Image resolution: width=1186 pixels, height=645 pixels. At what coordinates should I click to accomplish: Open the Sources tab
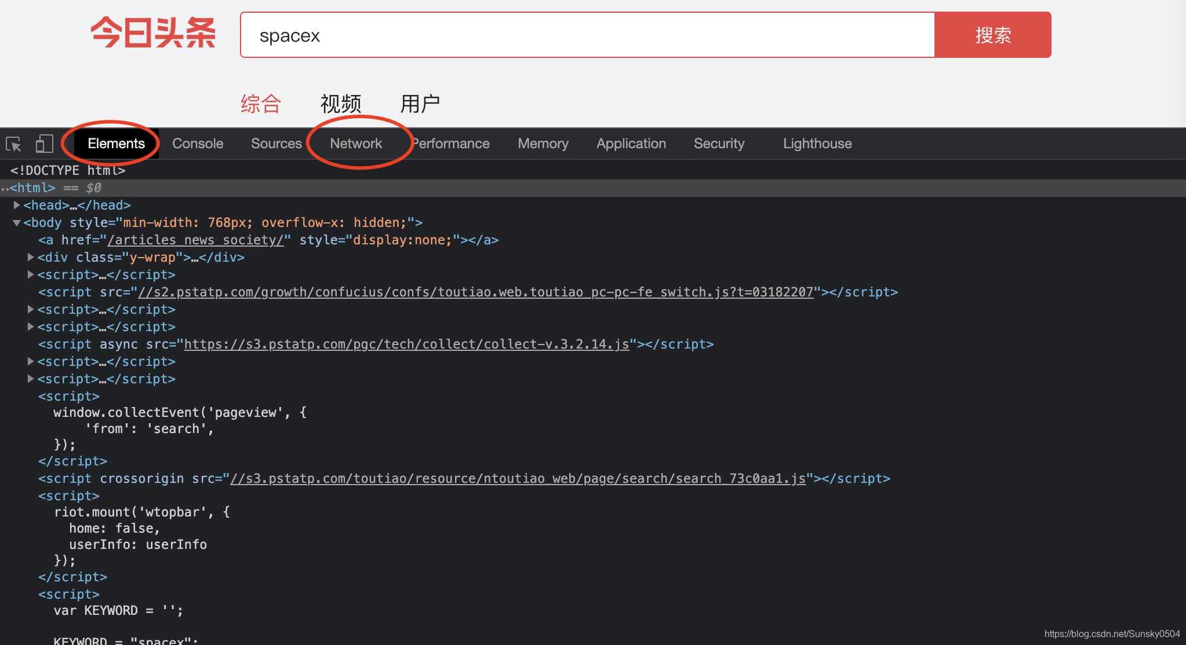[277, 144]
